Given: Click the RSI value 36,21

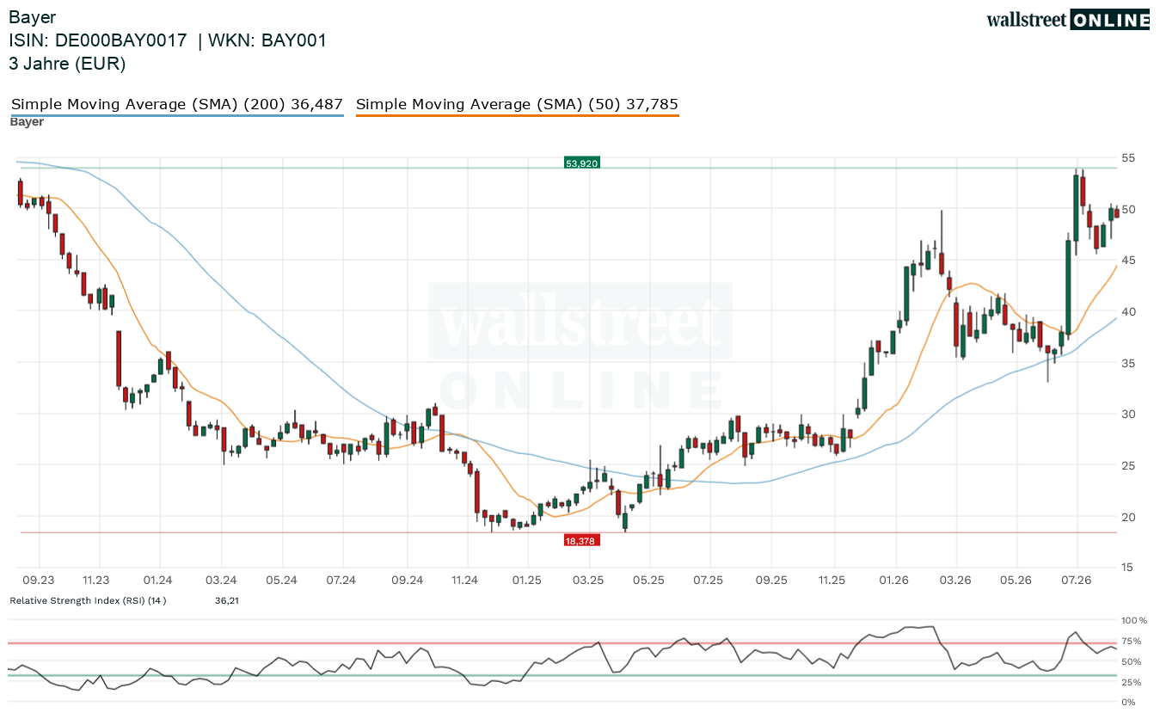Looking at the screenshot, I should pos(227,600).
